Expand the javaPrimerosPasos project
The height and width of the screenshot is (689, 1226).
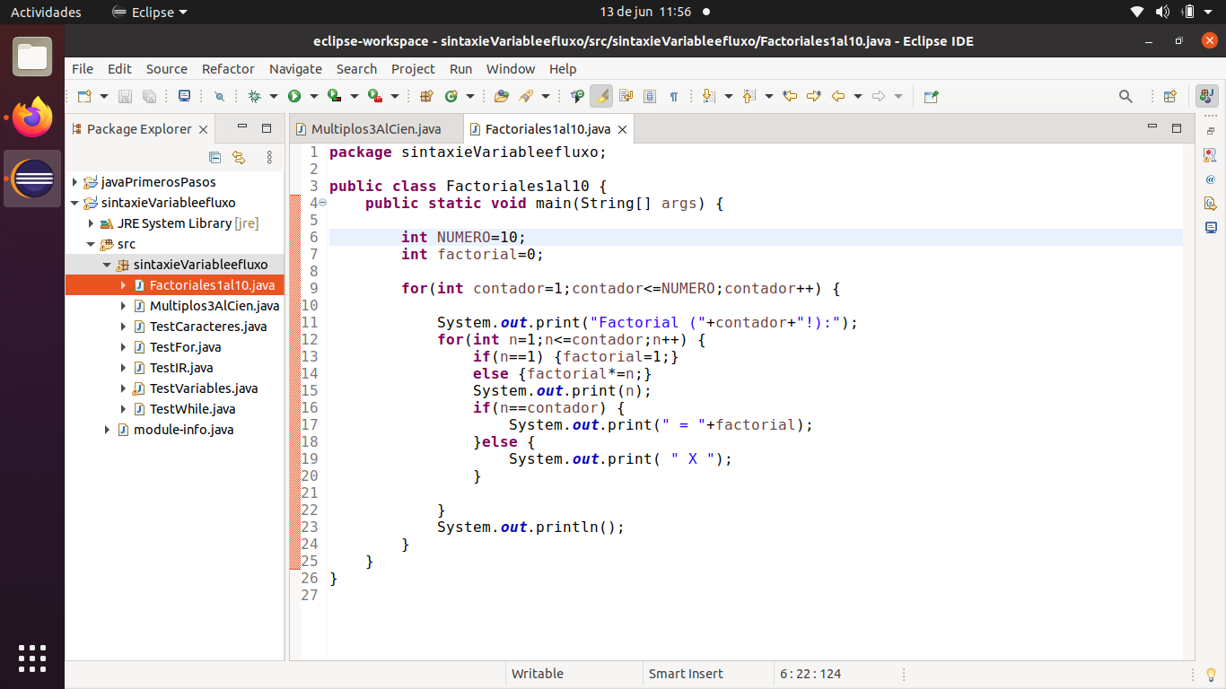click(x=74, y=182)
